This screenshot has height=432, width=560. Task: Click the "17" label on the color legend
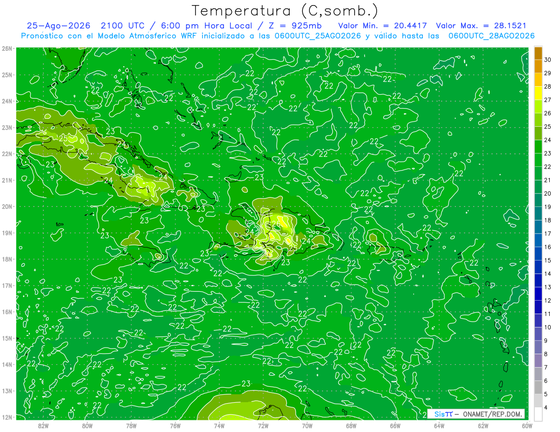(548, 233)
